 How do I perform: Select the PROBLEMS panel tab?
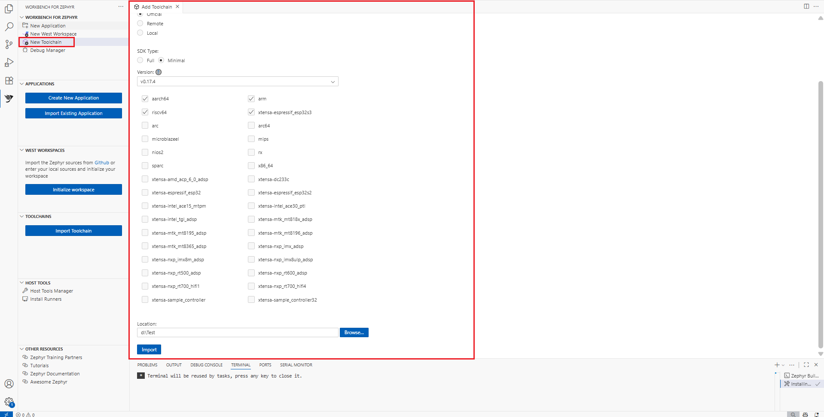click(147, 365)
